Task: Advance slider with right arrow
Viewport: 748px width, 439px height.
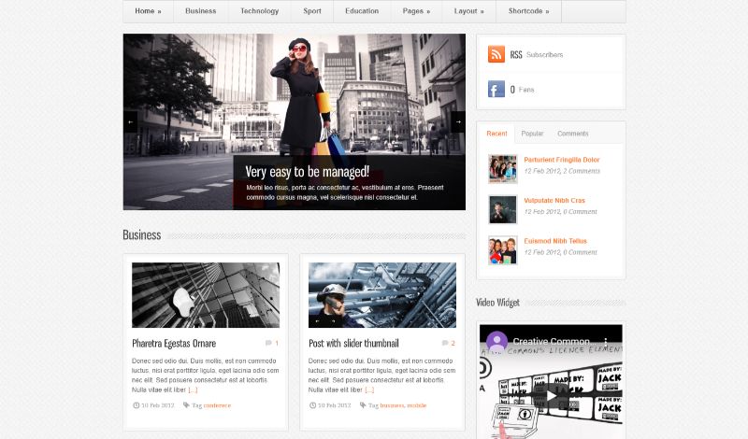Action: pyautogui.click(x=457, y=121)
